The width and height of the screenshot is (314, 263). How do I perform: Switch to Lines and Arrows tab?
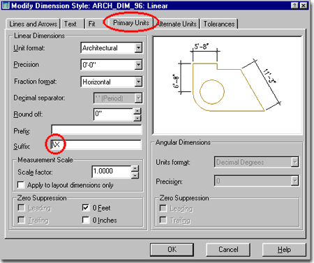(x=33, y=24)
